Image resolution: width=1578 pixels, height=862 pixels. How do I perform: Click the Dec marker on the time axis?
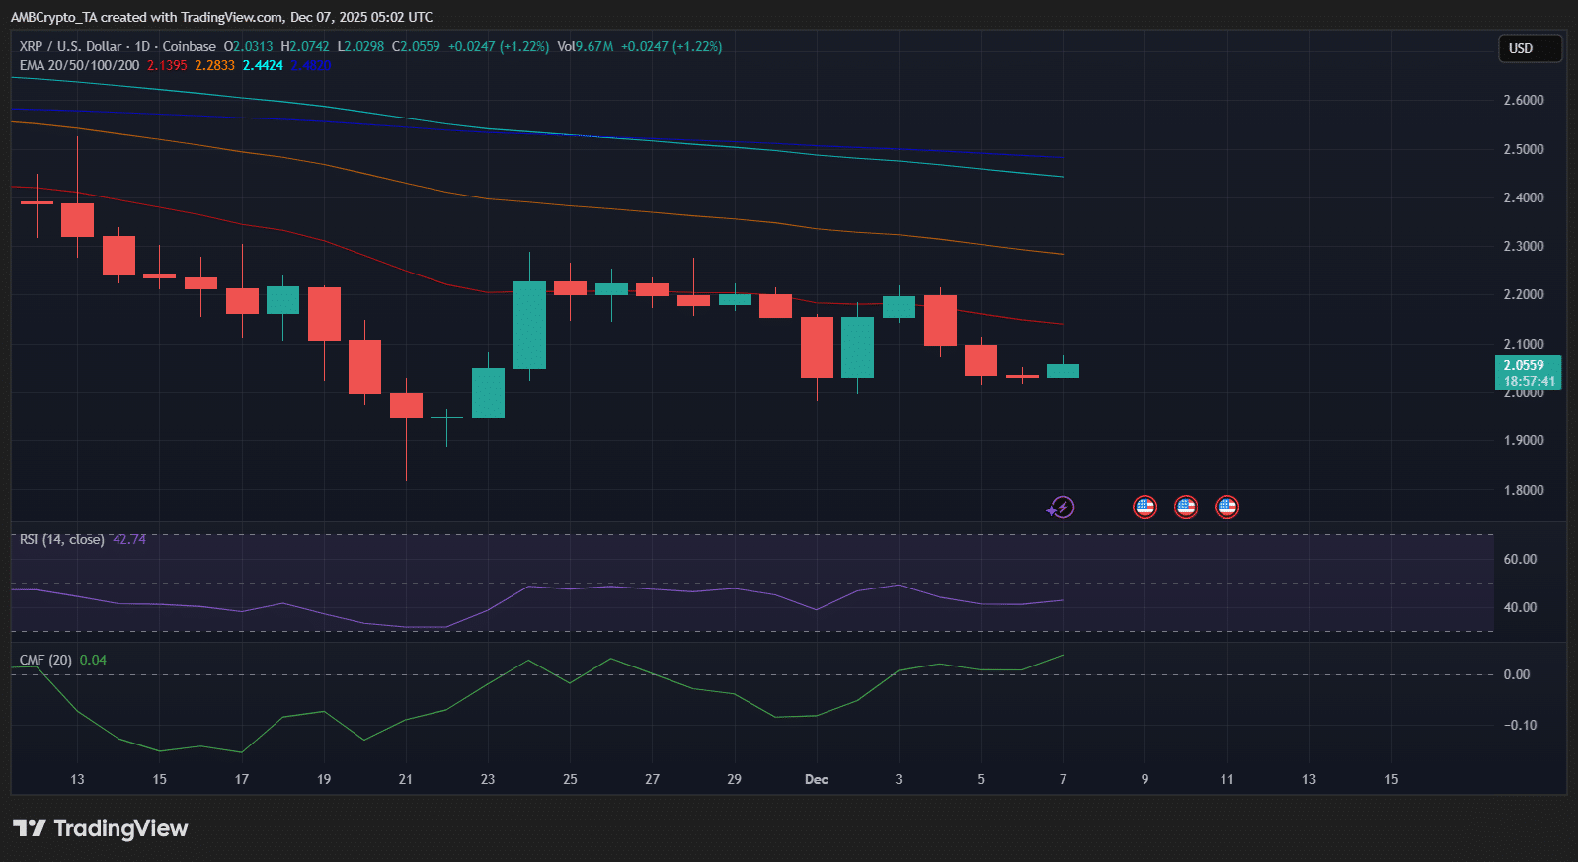point(816,779)
